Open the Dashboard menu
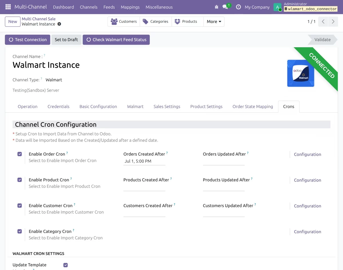 tap(63, 7)
